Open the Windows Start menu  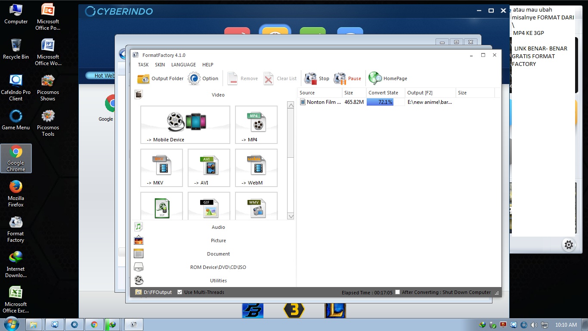click(x=11, y=325)
